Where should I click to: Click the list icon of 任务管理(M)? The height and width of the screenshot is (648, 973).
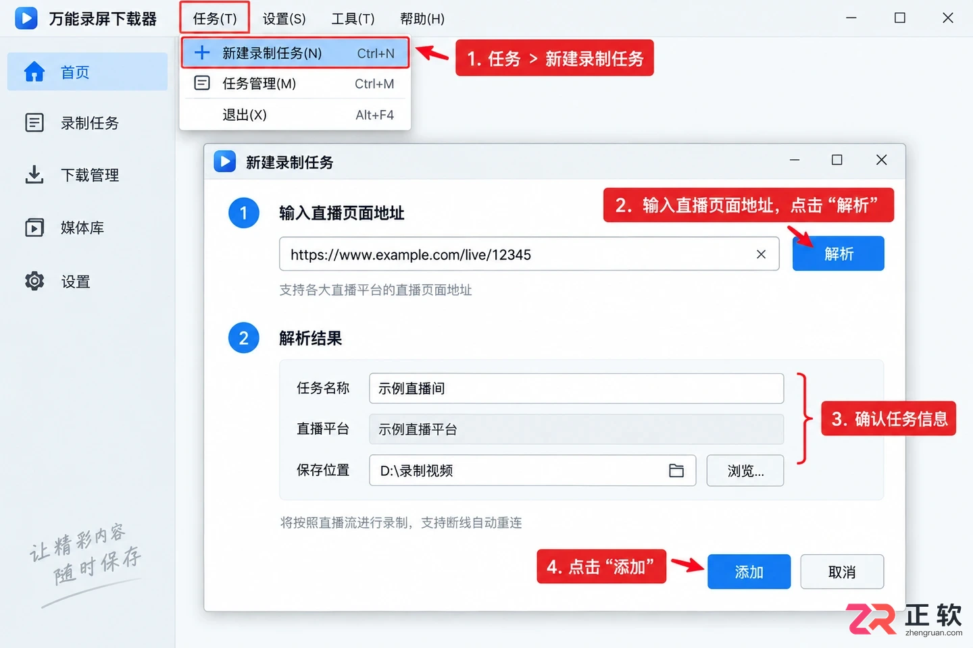pos(202,83)
